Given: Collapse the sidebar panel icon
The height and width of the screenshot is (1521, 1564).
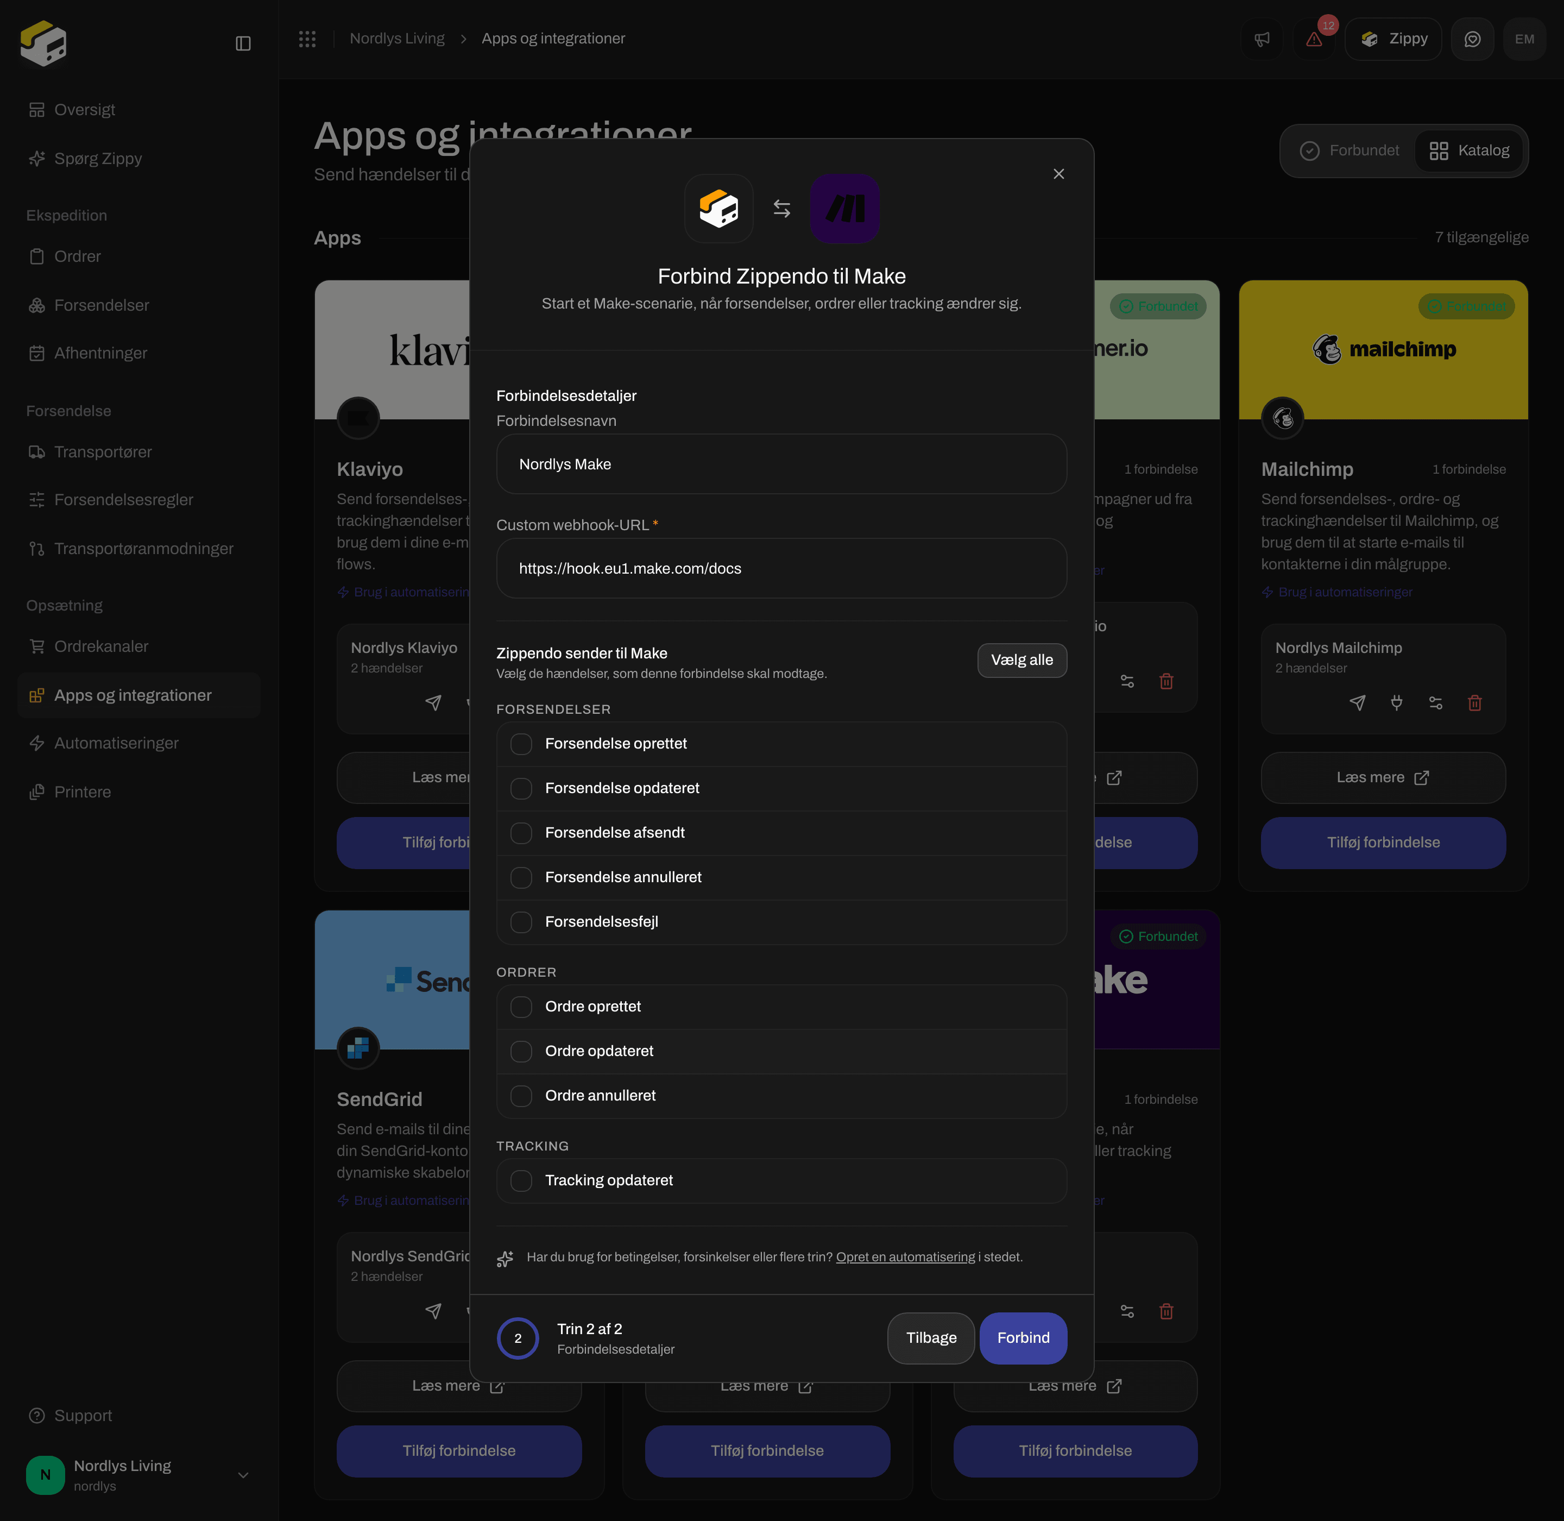Looking at the screenshot, I should pos(243,43).
